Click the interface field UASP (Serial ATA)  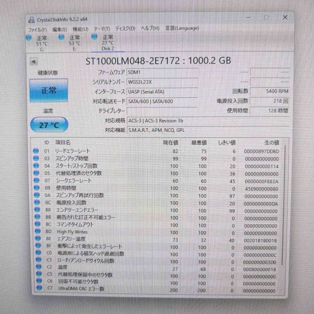(x=162, y=92)
